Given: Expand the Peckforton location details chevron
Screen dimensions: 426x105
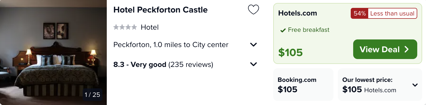Looking at the screenshot, I should (254, 45).
